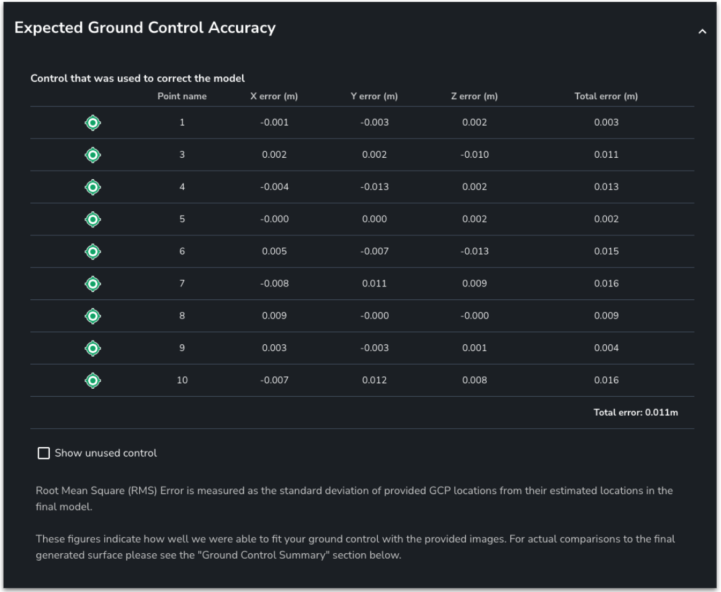
Task: Click the target icon for point 1
Action: [x=92, y=123]
